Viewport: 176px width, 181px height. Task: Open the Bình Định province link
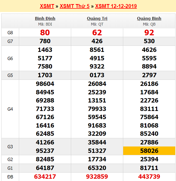[45, 18]
